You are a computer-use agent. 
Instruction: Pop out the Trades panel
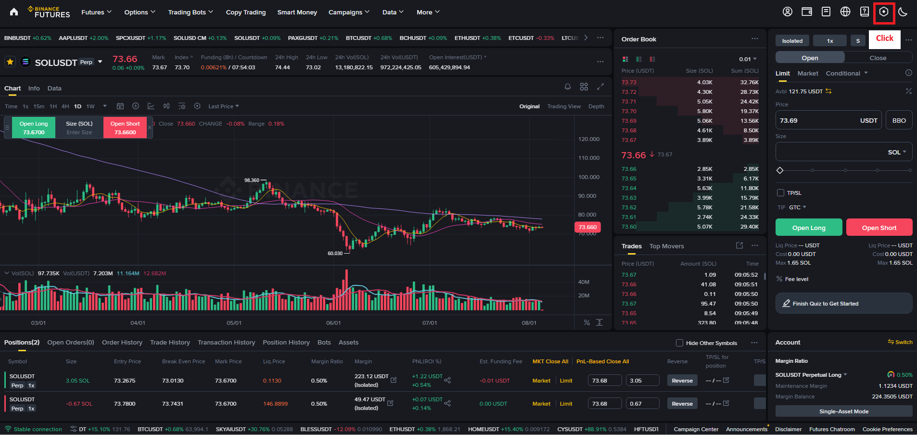tap(739, 245)
